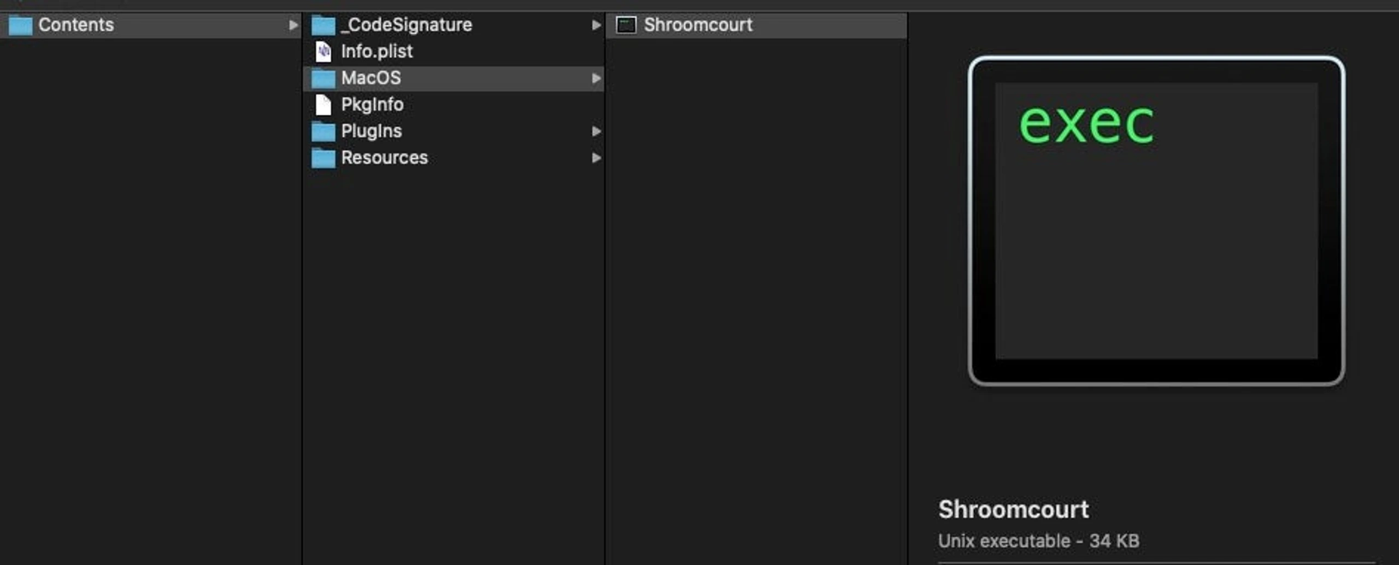Click the Unix executable 34 KB label

coord(1038,541)
